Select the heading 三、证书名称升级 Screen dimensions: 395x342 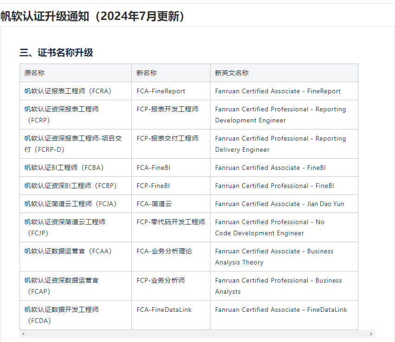tap(56, 53)
